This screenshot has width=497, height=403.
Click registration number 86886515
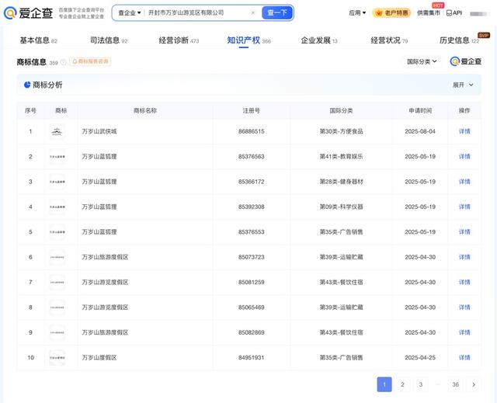tap(252, 131)
